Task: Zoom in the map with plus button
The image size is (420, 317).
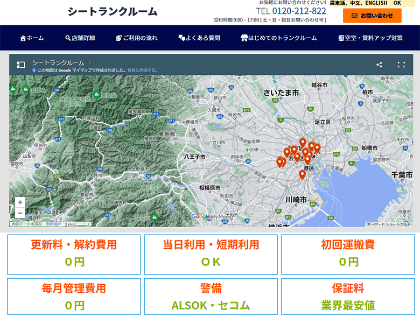Action: [20, 202]
